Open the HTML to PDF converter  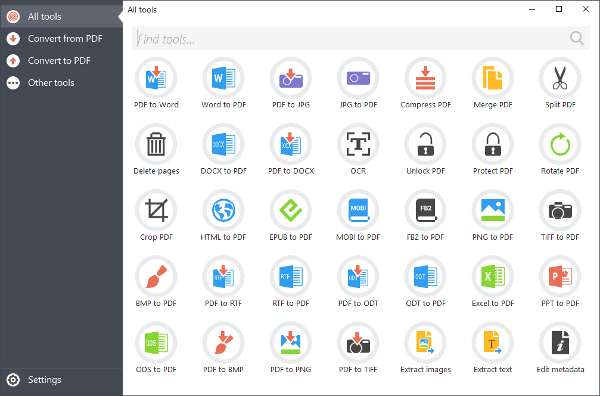[223, 216]
